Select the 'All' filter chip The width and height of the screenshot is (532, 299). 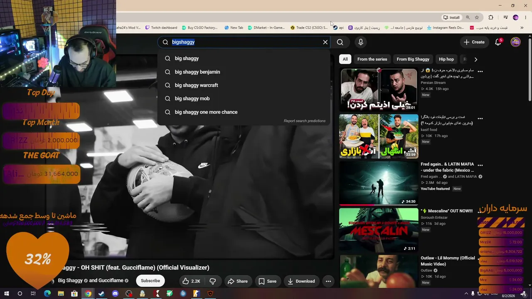[345, 59]
